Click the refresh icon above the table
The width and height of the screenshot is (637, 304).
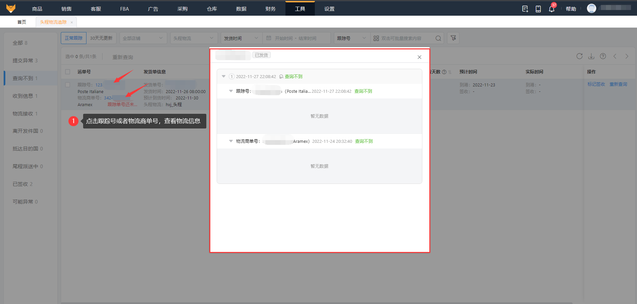580,56
